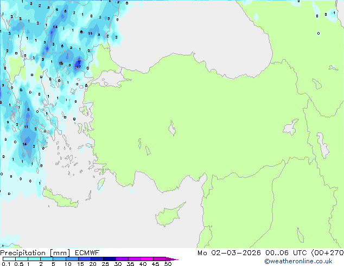Pick the 15–20 mm legend color box

pyautogui.click(x=84, y=259)
